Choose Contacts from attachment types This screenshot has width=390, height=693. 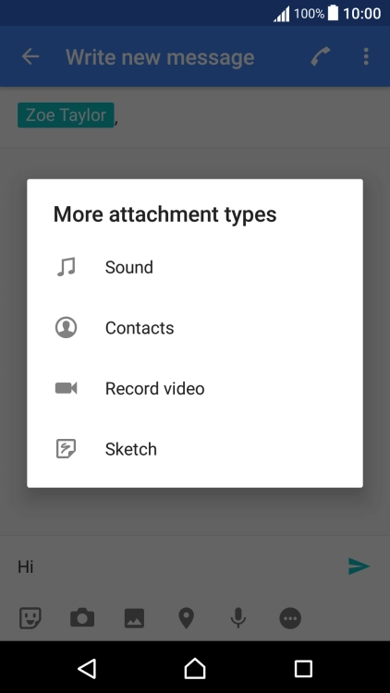(195, 328)
